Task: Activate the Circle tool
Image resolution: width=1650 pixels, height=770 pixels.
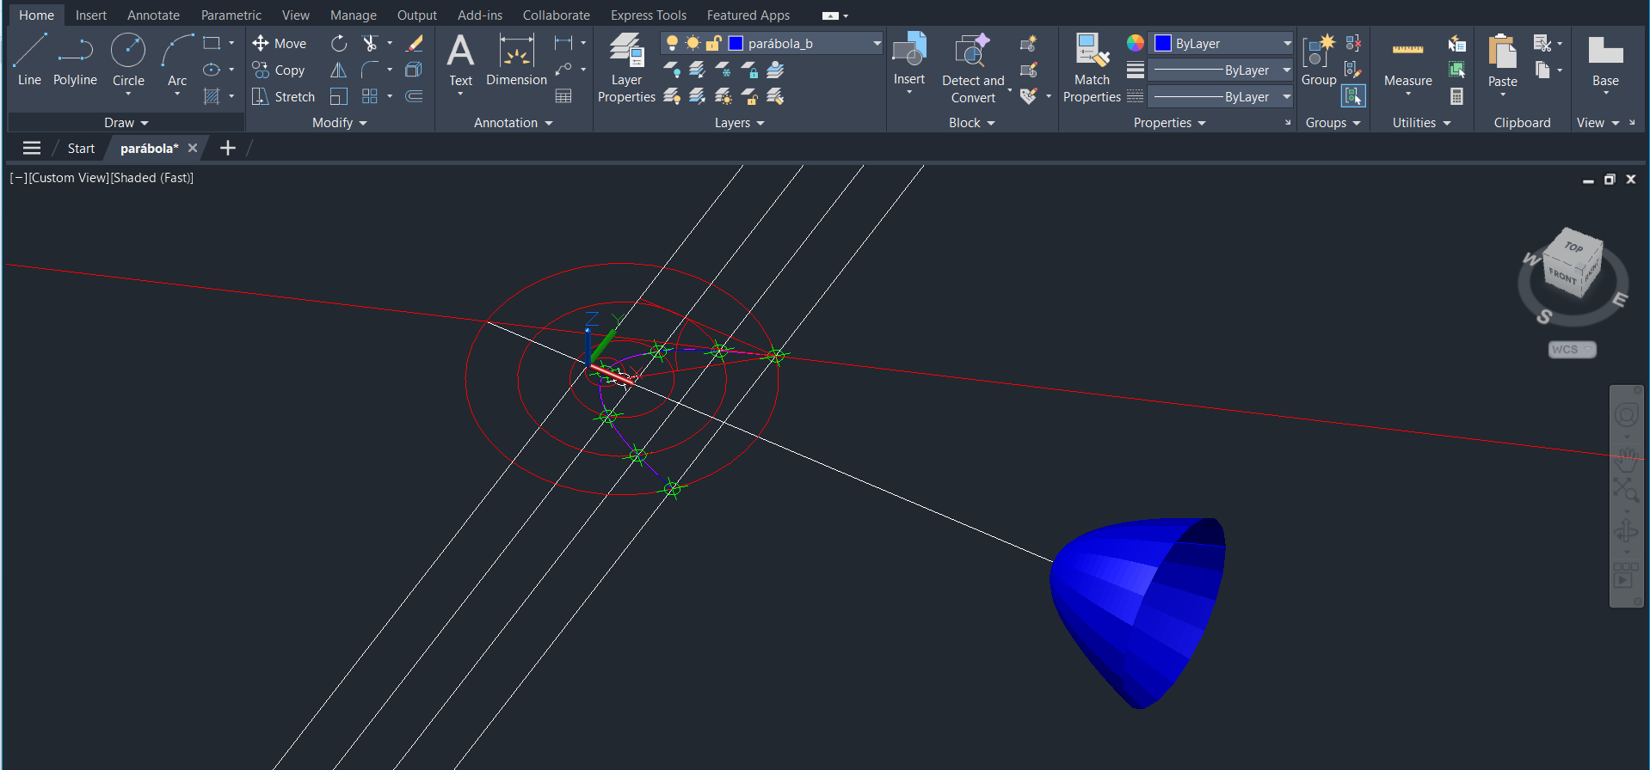Action: 128,60
